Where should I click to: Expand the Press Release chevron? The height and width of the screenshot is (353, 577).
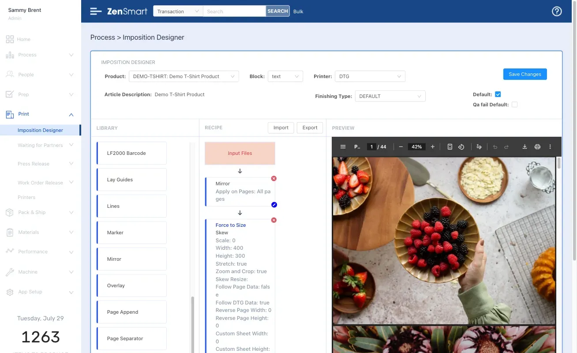click(x=71, y=164)
